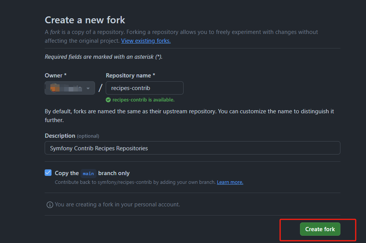Click the "Description (optional)" label
This screenshot has width=366, height=243.
pyautogui.click(x=72, y=136)
